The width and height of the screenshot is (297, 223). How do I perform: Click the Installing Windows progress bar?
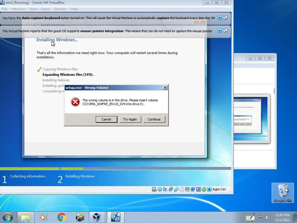[x=146, y=168]
